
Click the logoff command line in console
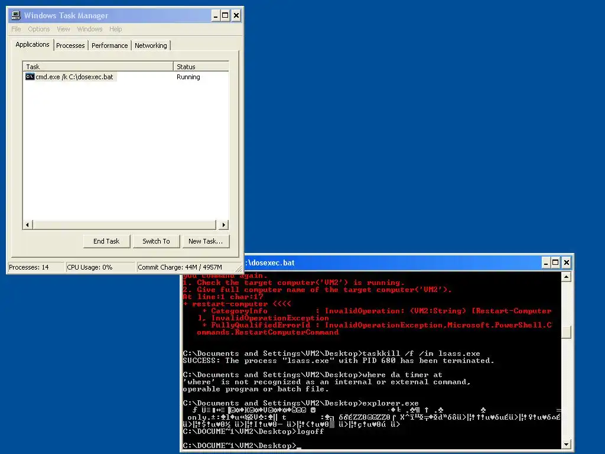(253, 432)
